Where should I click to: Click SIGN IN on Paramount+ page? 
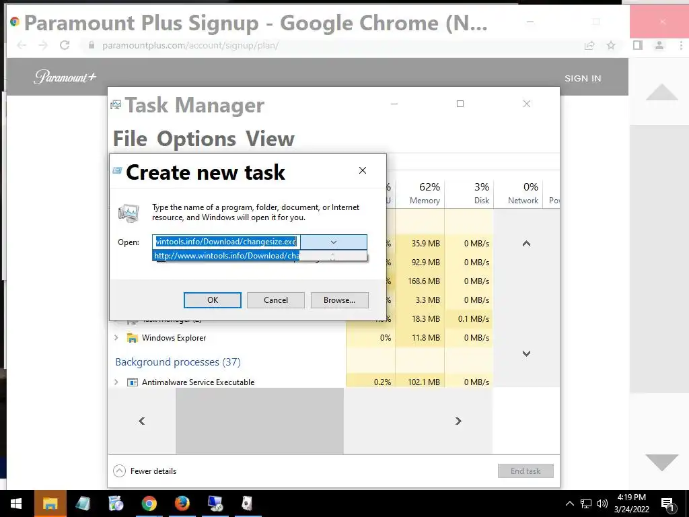(583, 78)
